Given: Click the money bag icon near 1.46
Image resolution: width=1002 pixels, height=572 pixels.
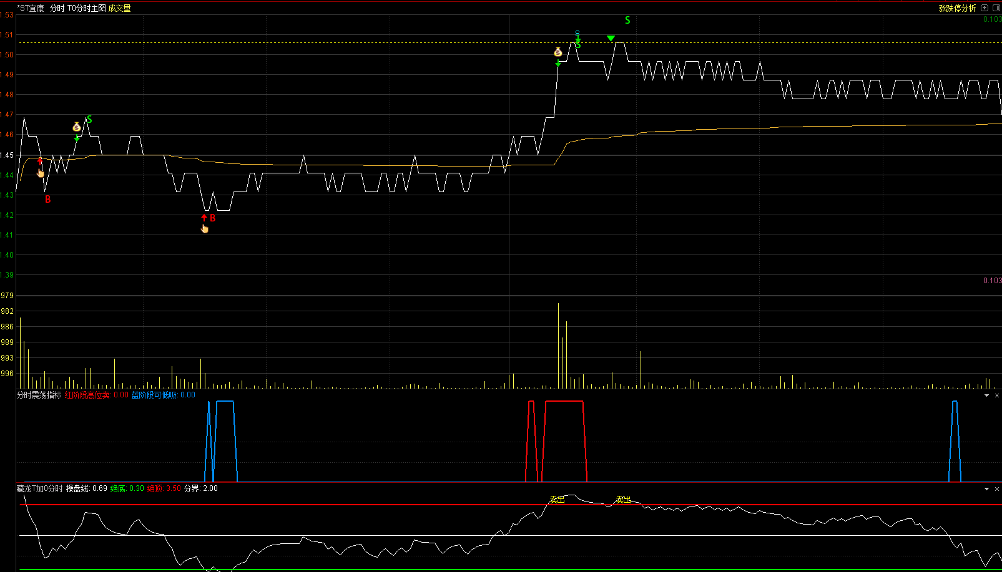Looking at the screenshot, I should tap(77, 127).
